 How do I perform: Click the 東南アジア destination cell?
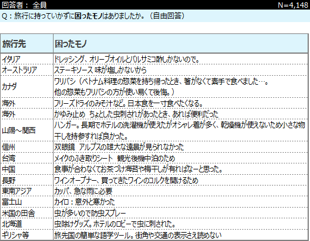(27, 191)
